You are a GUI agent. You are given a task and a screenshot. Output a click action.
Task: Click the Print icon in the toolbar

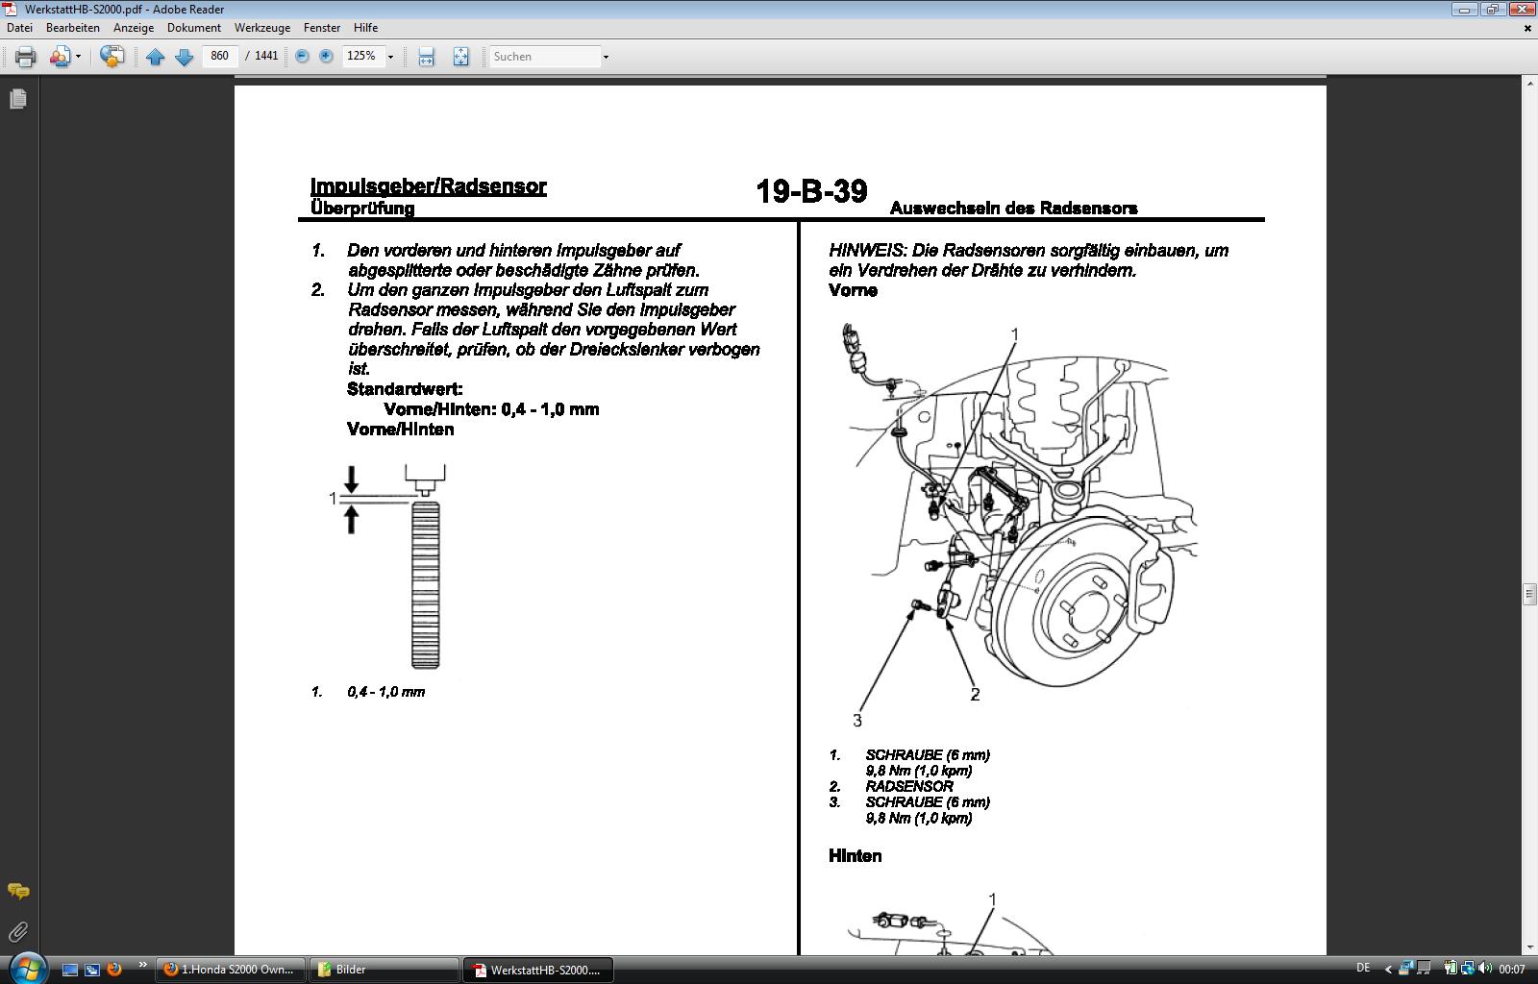pos(26,57)
